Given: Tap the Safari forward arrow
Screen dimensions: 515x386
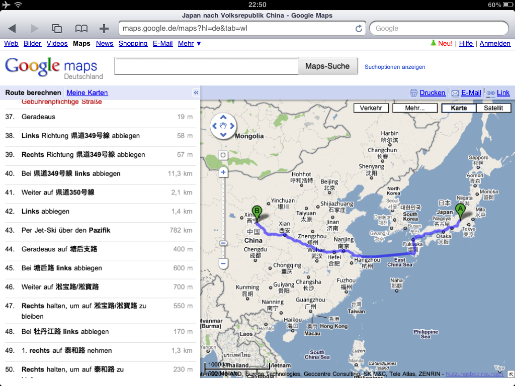Looking at the screenshot, I should 35,29.
